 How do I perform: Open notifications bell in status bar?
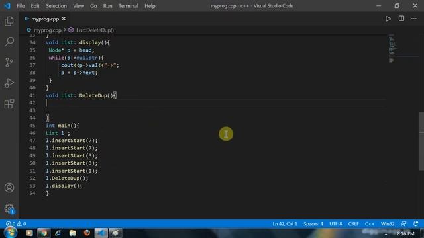pyautogui.click(x=415, y=223)
